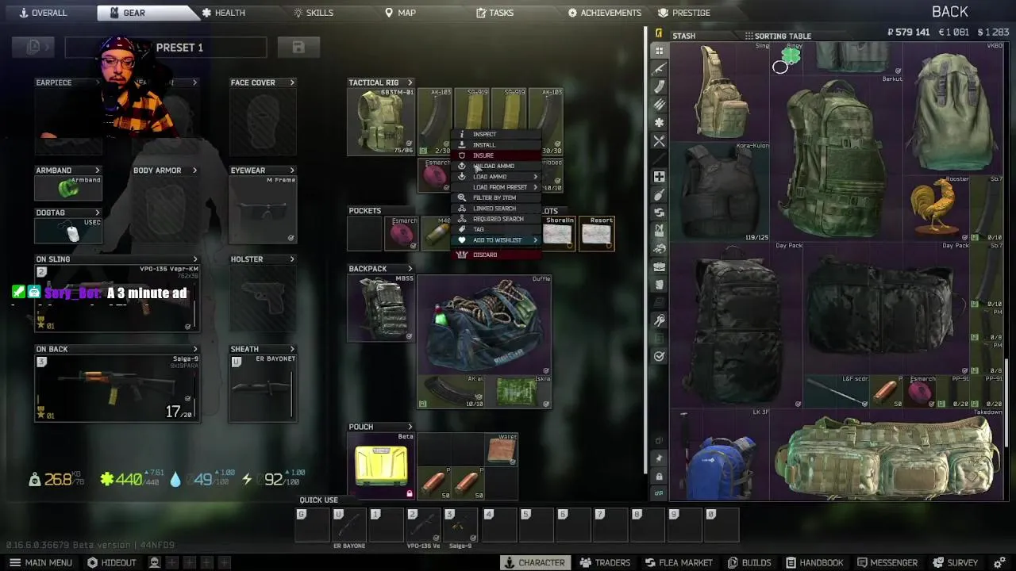1016x571 pixels.
Task: Select the Saiga-9 weapon on back
Action: pos(117,387)
